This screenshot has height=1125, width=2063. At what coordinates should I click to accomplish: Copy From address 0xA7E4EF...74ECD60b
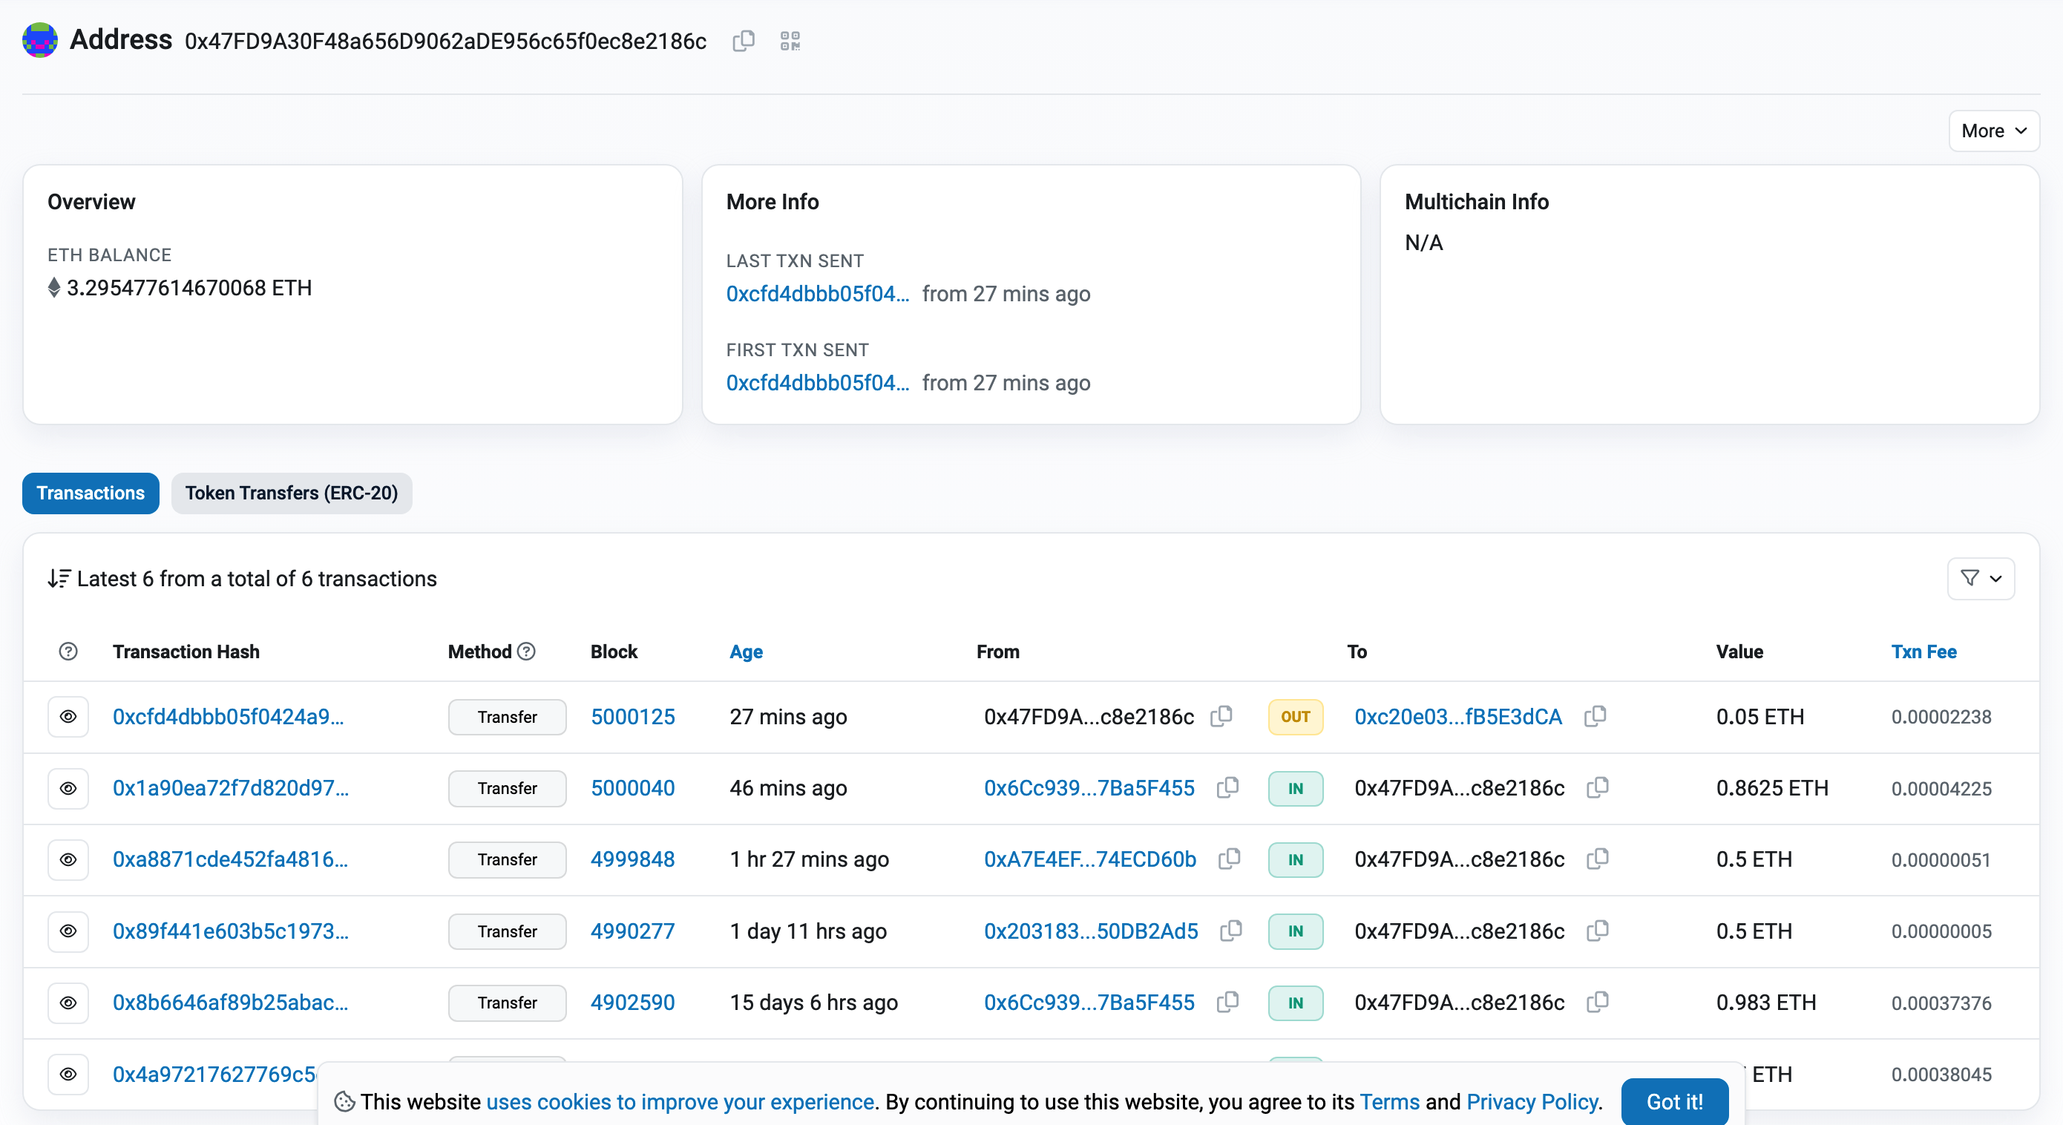(1230, 859)
